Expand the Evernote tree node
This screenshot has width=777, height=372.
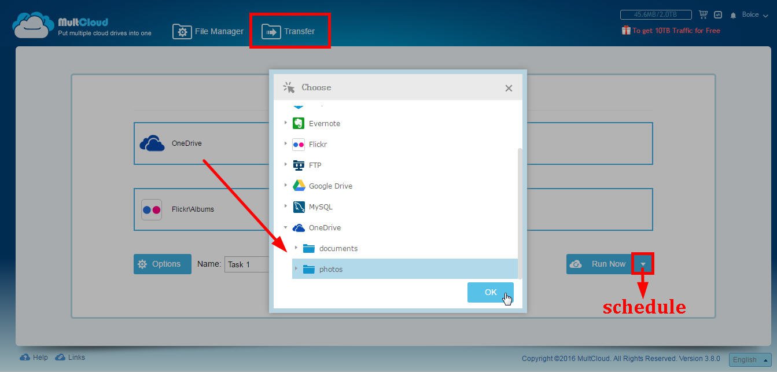click(x=286, y=123)
